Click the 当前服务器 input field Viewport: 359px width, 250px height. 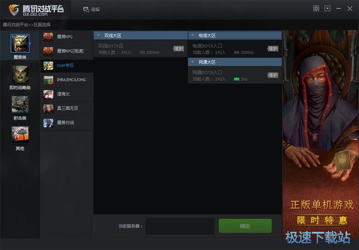tap(180, 226)
